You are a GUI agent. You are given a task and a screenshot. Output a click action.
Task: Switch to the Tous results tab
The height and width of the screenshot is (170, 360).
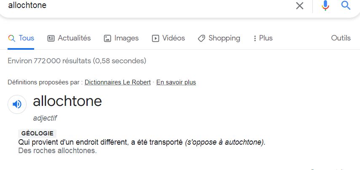click(x=26, y=38)
